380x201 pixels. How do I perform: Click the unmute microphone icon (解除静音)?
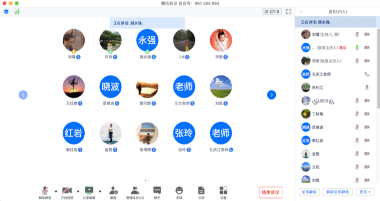click(x=45, y=190)
